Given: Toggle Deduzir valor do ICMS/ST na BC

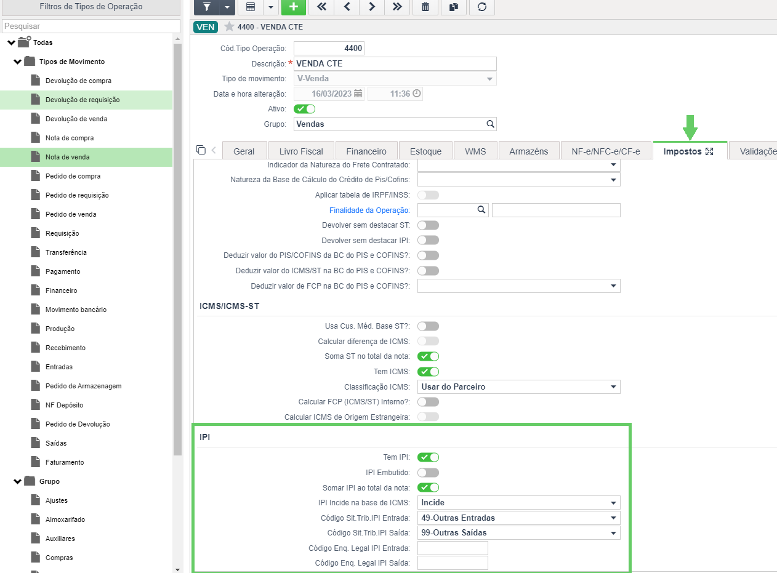Looking at the screenshot, I should pyautogui.click(x=428, y=271).
